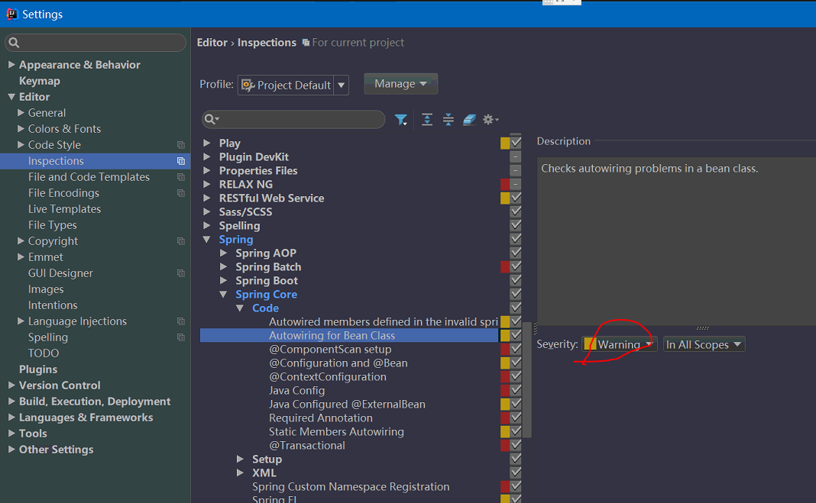Click the project icon beside File and Code Templates
Screen dimensions: 816x503
[180, 177]
